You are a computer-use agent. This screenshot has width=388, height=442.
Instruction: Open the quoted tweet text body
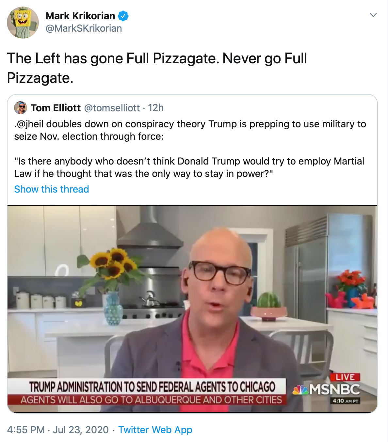pyautogui.click(x=190, y=149)
